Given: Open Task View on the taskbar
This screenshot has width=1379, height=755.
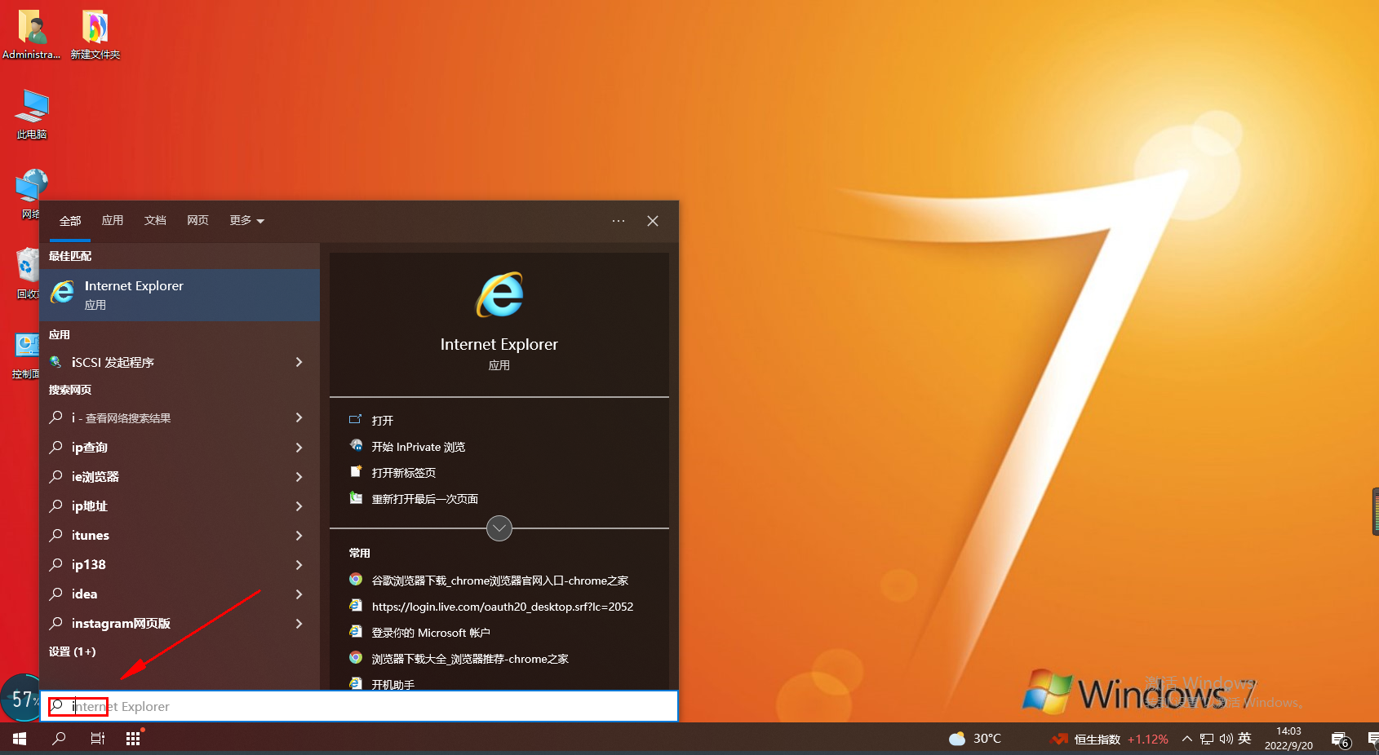Looking at the screenshot, I should point(97,739).
